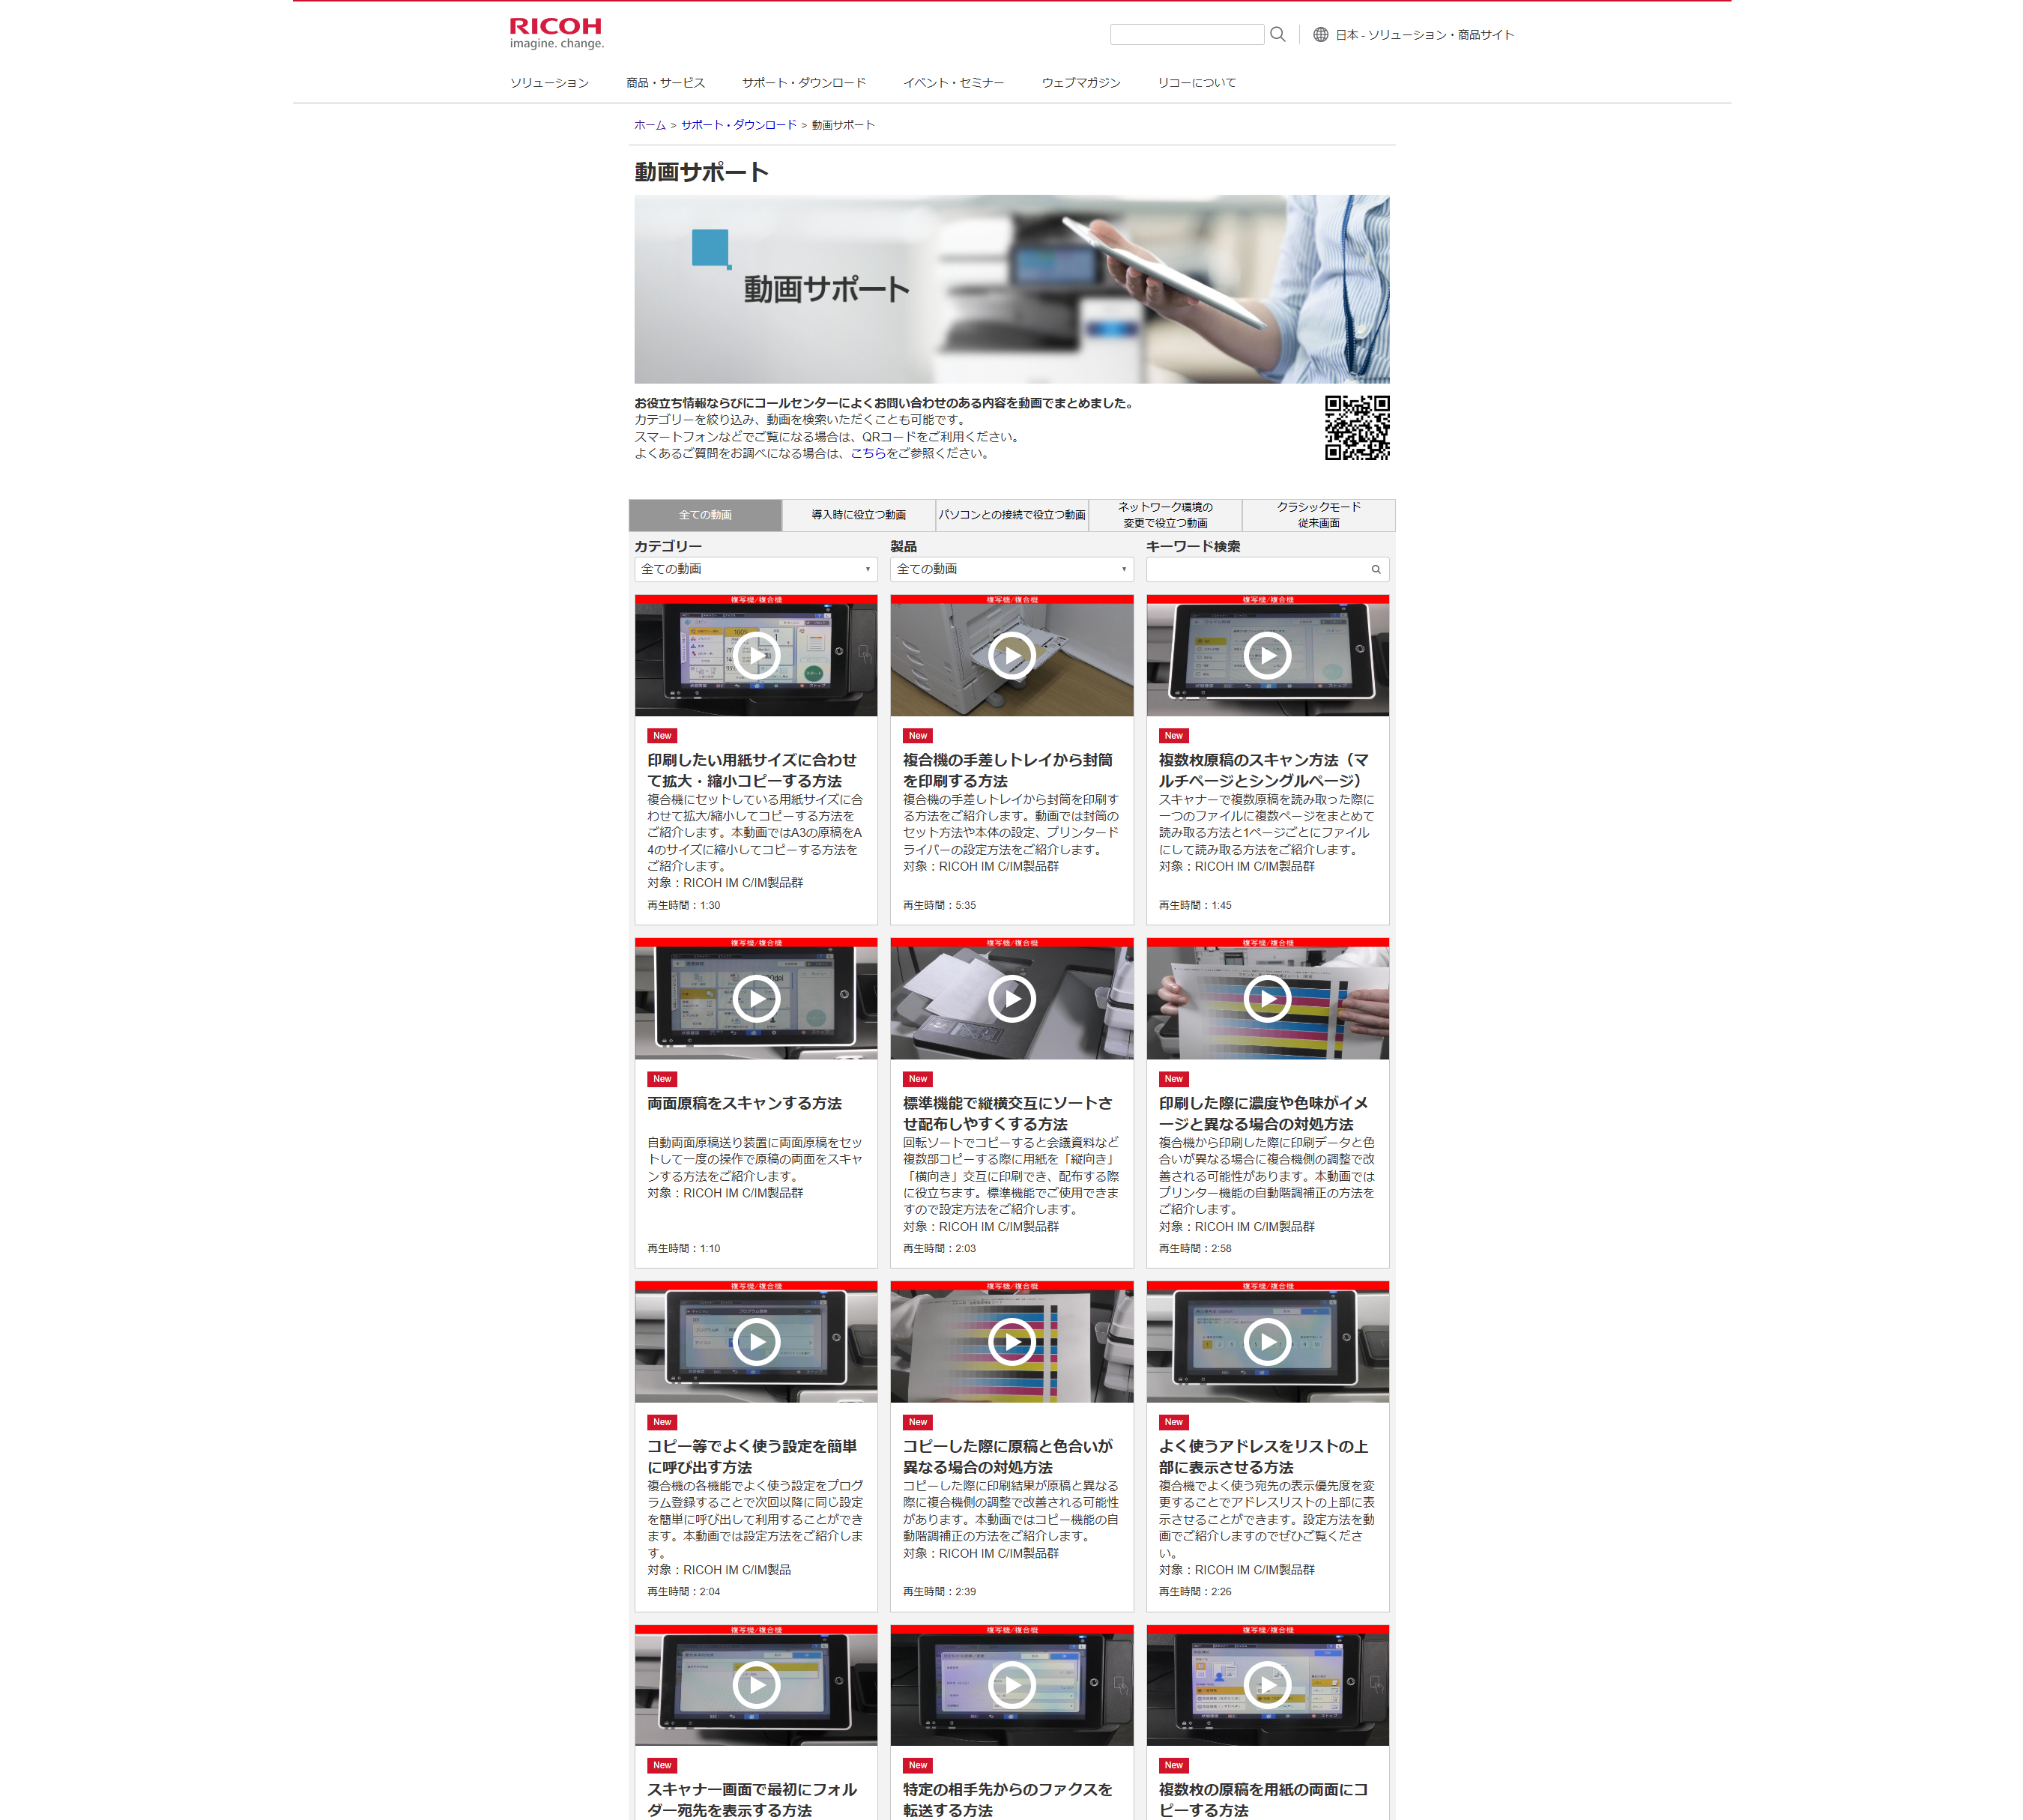Click the キーワード検索 text field
This screenshot has height=1820, width=2023.
click(x=1256, y=569)
